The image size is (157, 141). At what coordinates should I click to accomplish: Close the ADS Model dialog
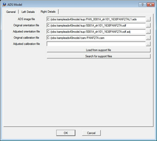(150, 5)
